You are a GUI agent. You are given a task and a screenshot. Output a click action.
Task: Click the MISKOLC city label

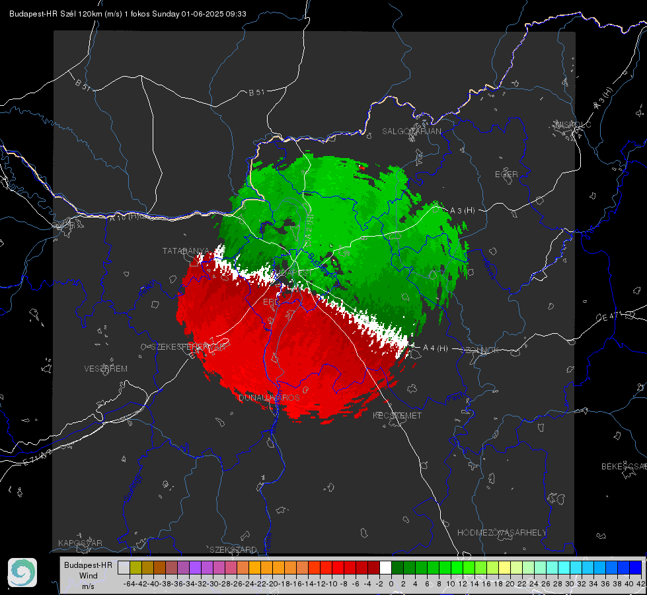coord(573,124)
